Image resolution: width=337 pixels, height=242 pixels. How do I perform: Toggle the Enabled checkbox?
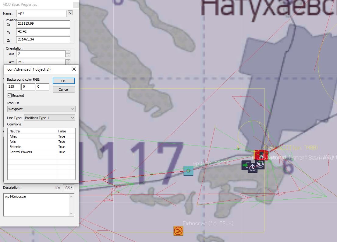pos(9,96)
